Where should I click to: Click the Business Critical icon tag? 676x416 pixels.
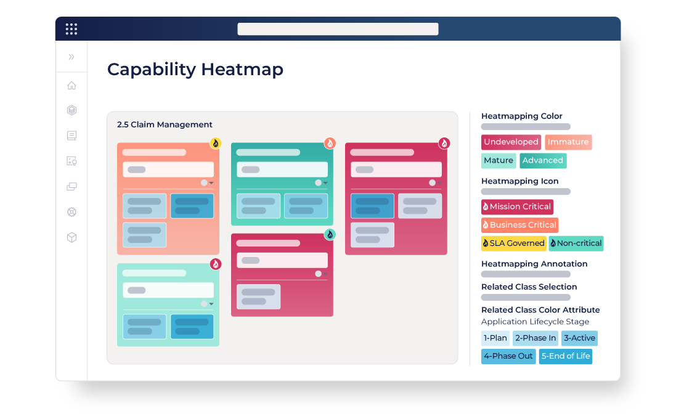pyautogui.click(x=520, y=225)
